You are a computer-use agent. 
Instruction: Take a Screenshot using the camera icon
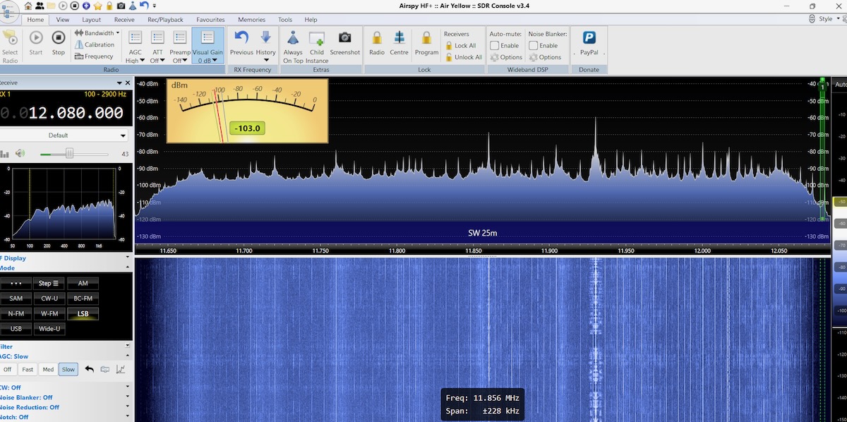coord(344,39)
